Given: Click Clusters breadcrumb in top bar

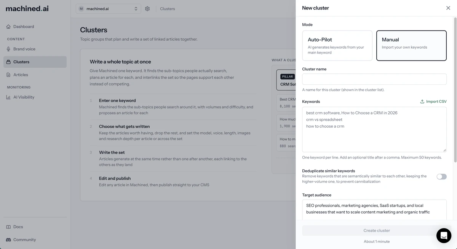Looking at the screenshot, I should click(168, 9).
